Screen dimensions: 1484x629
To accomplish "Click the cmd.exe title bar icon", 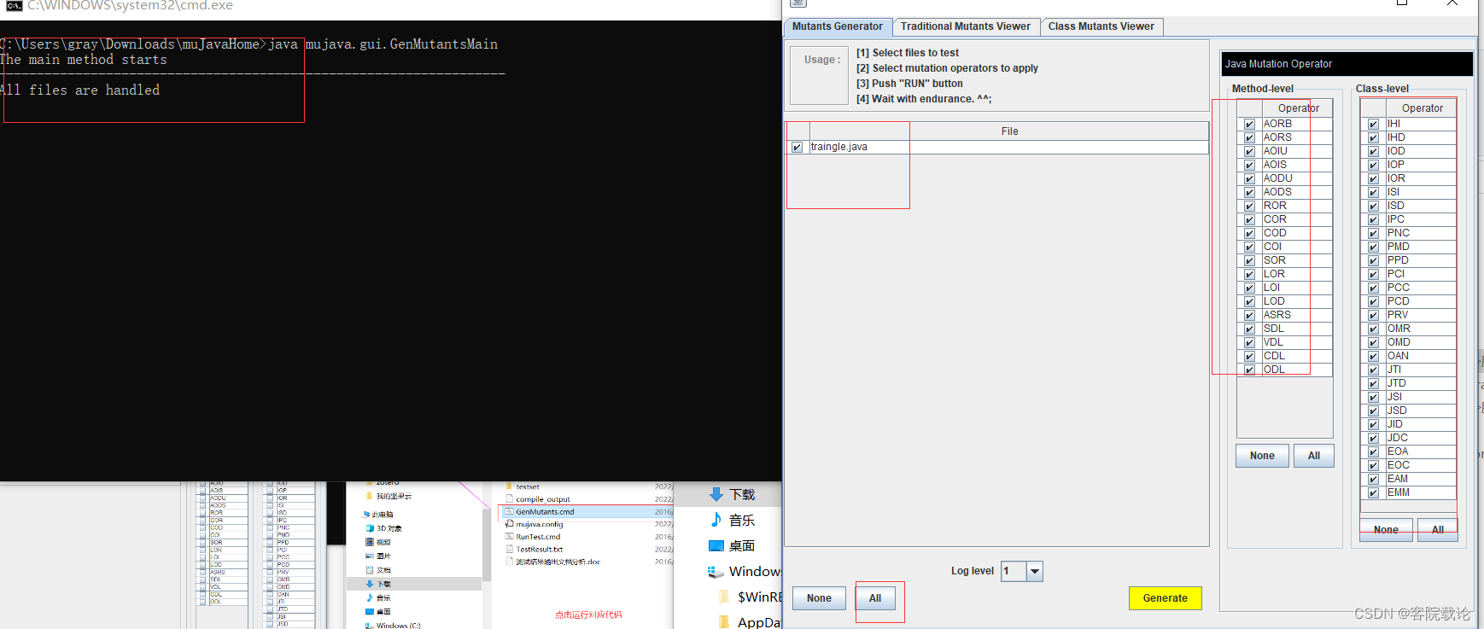I will tap(14, 5).
